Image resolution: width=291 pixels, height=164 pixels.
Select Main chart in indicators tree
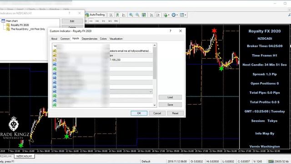tap(12, 21)
